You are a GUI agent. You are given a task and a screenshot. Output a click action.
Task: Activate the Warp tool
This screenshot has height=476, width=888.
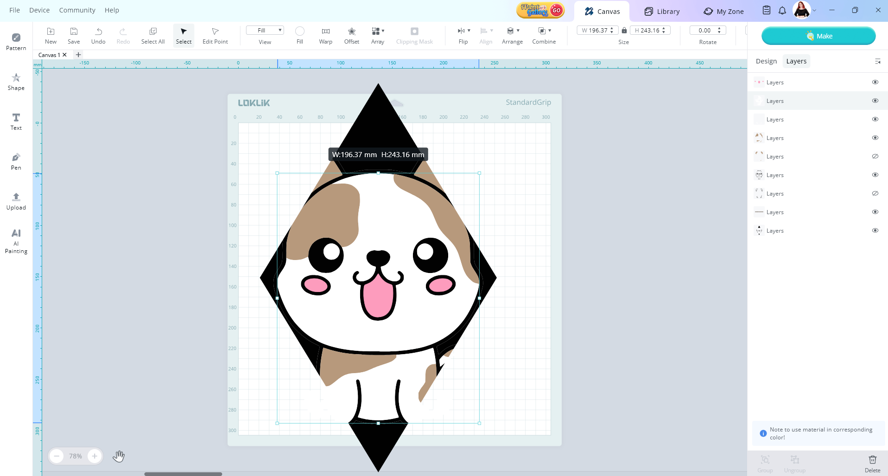(x=325, y=35)
